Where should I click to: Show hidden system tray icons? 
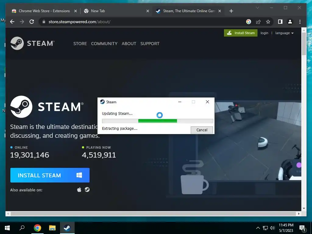258,228
